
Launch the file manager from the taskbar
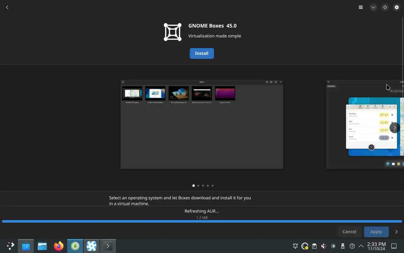(42, 246)
